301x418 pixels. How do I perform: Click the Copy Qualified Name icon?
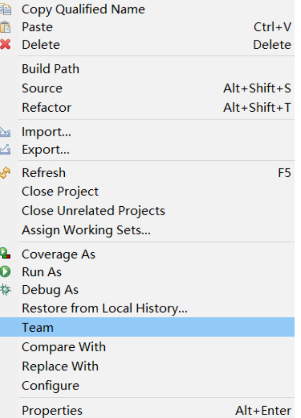pyautogui.click(x=5, y=9)
